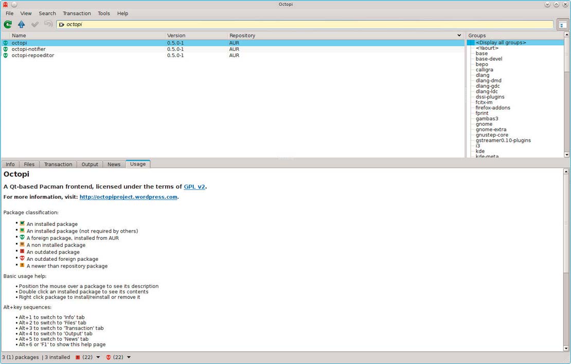571x364 pixels.
Task: Choose the 'calligra' group
Action: [485, 70]
